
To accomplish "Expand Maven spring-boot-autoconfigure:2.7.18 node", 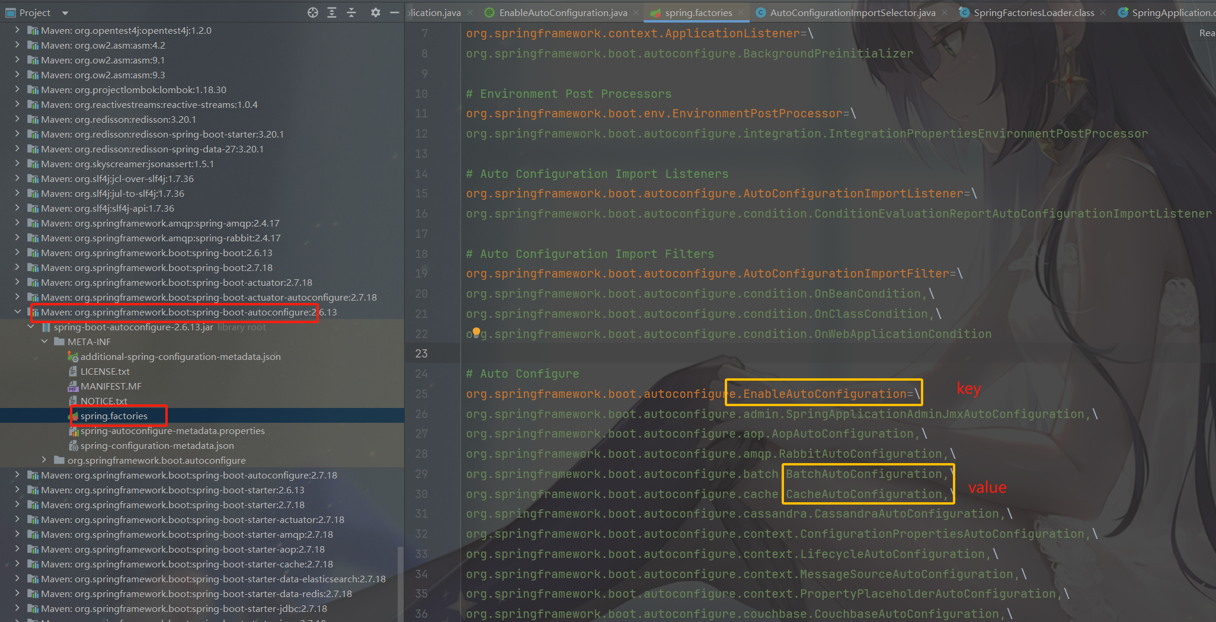I will (x=17, y=475).
